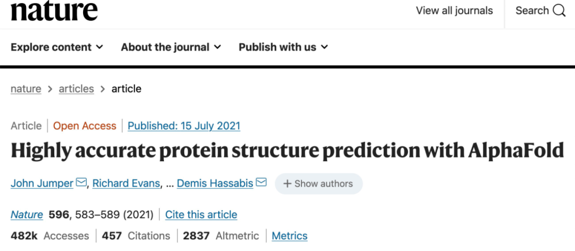Click the Published: 15 July 2021 link

pyautogui.click(x=184, y=126)
